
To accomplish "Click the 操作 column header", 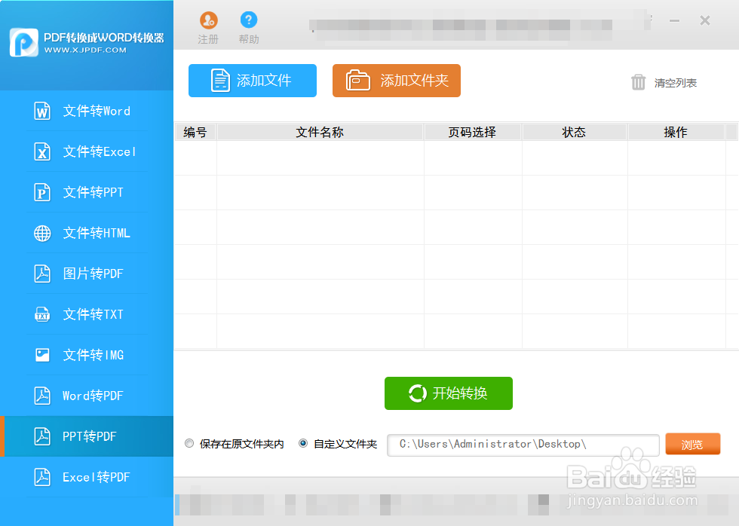I will point(676,133).
